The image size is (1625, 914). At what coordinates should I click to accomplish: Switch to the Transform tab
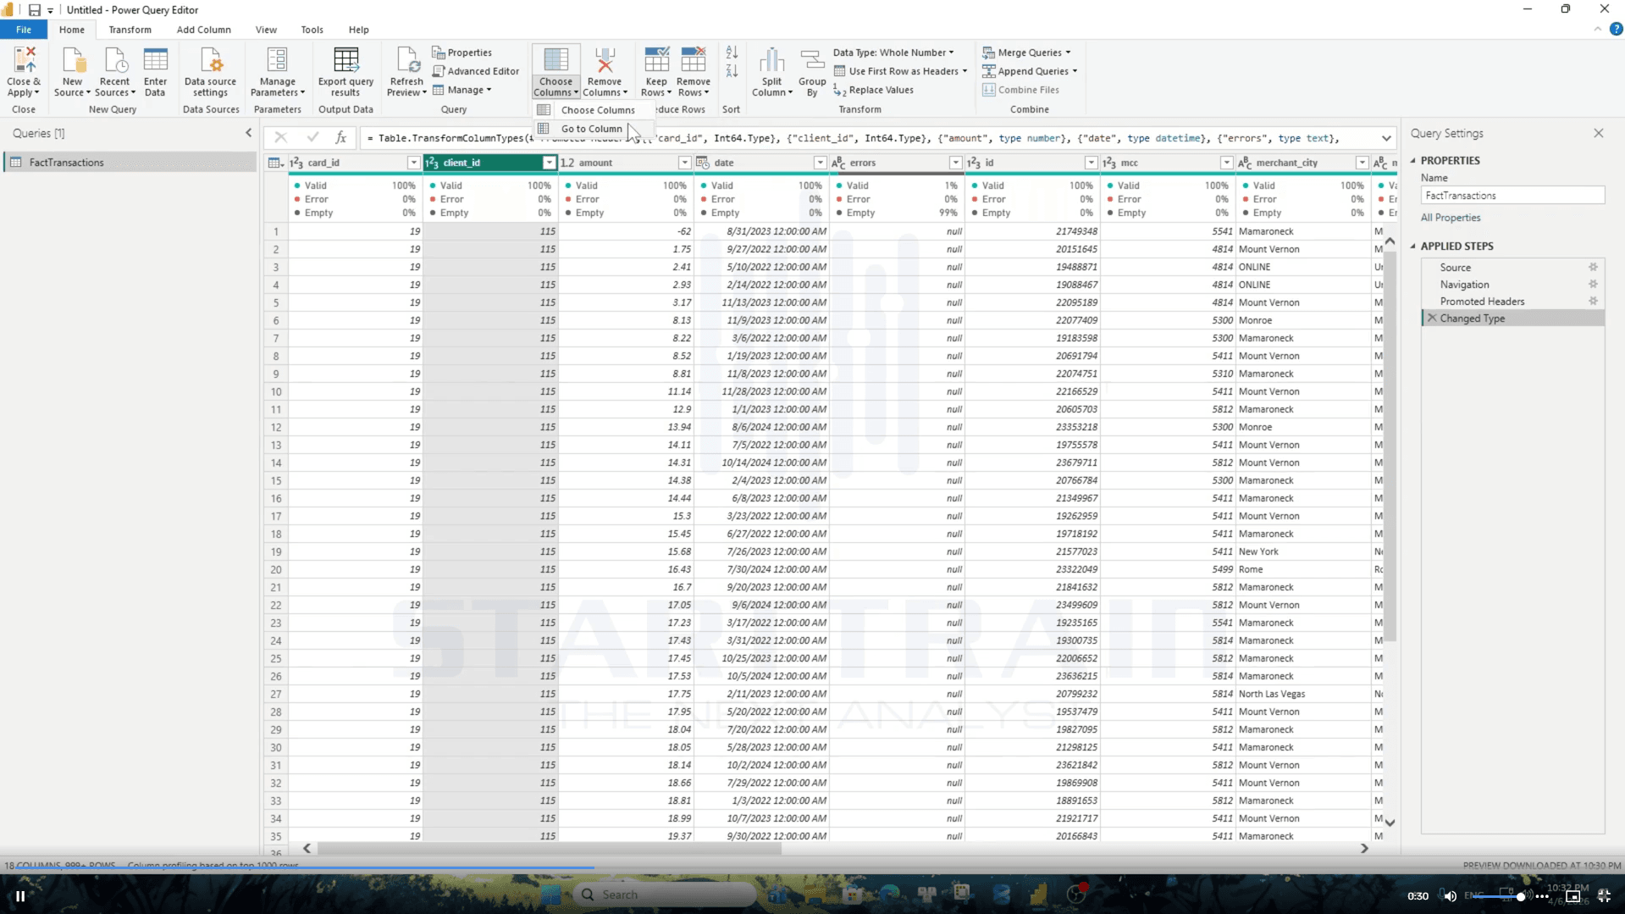coord(130,30)
